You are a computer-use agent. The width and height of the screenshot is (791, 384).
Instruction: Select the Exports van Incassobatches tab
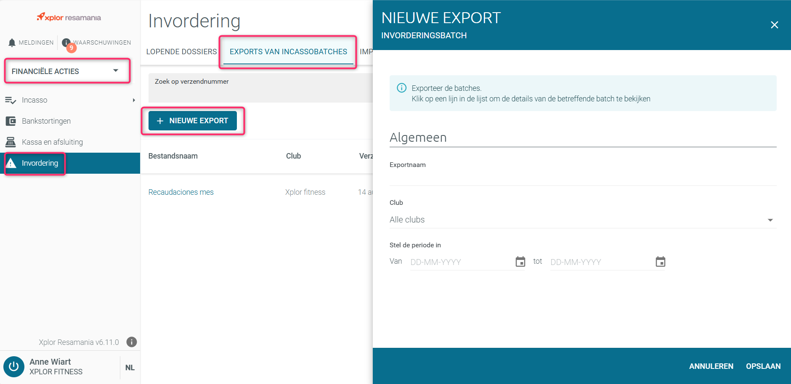288,52
